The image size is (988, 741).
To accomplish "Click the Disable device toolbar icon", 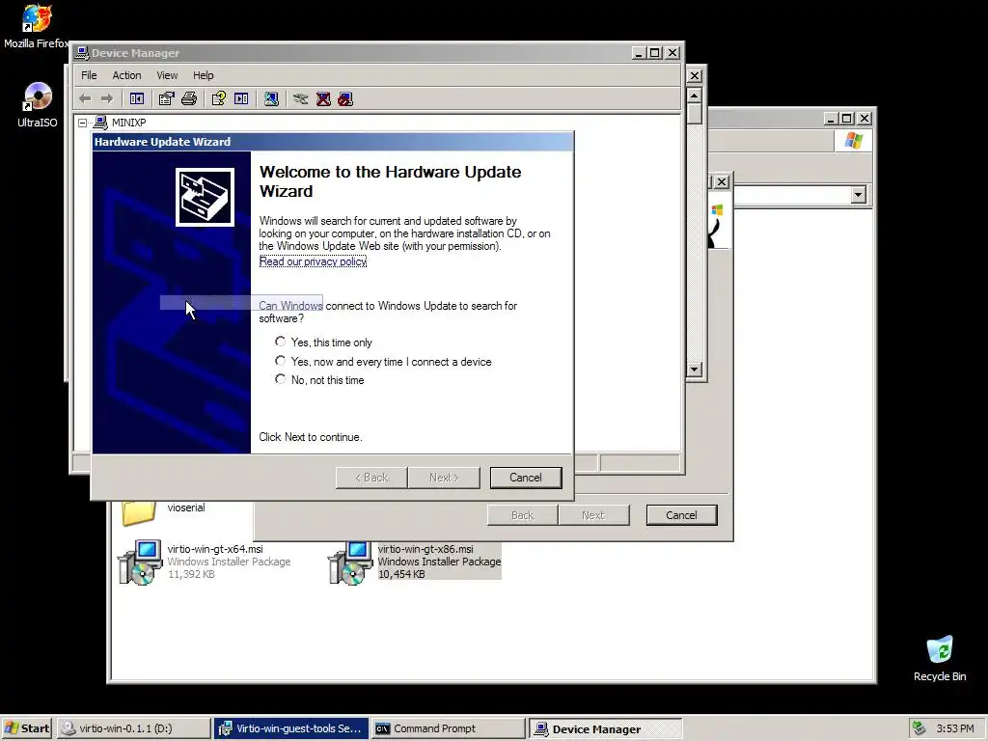I will coord(345,99).
